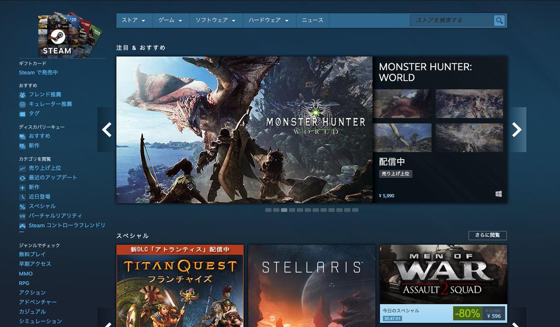Click the MONSTER HUNTER: WORLD title text
This screenshot has width=560, height=327.
pos(426,72)
